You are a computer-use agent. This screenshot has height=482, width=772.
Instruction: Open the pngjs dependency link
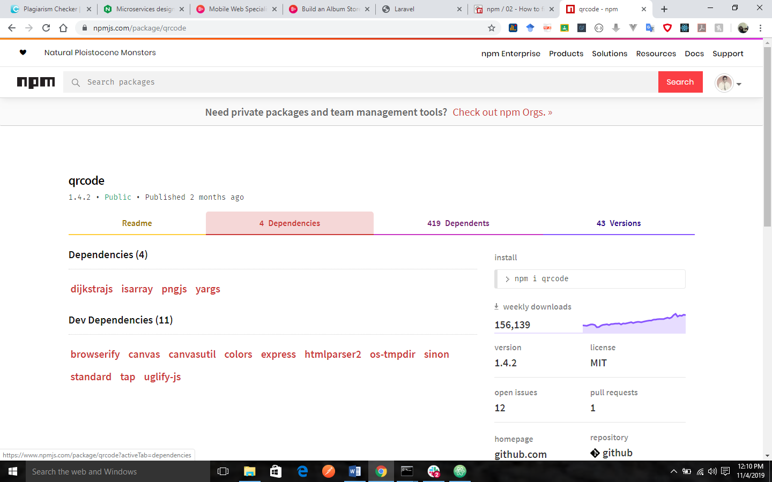174,289
